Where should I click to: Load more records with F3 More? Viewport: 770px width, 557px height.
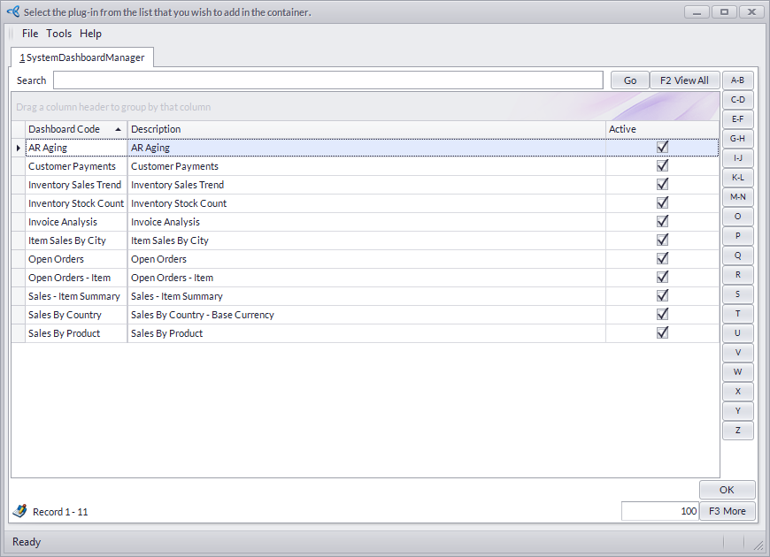(x=727, y=511)
